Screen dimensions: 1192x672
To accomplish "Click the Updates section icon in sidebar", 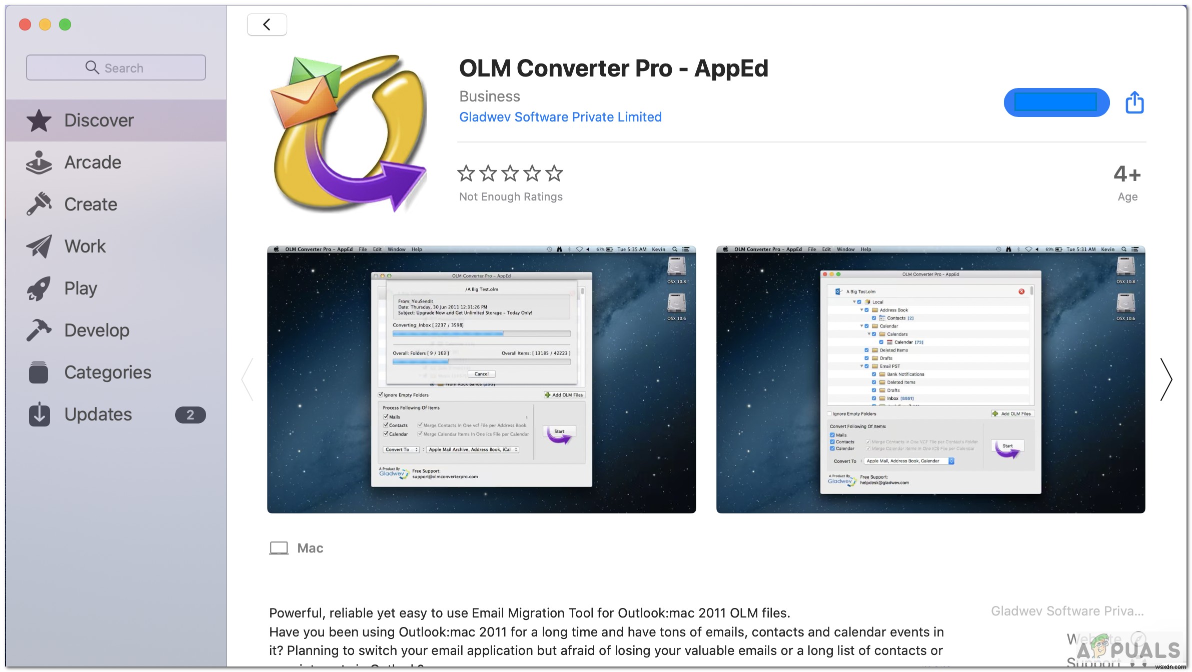I will click(x=39, y=414).
